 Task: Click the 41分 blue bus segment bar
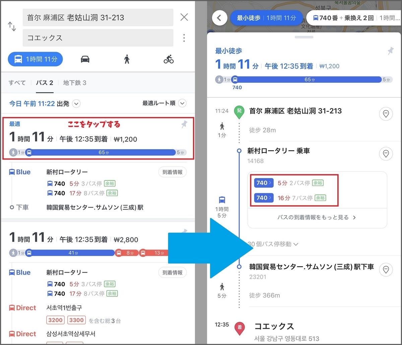point(73,253)
